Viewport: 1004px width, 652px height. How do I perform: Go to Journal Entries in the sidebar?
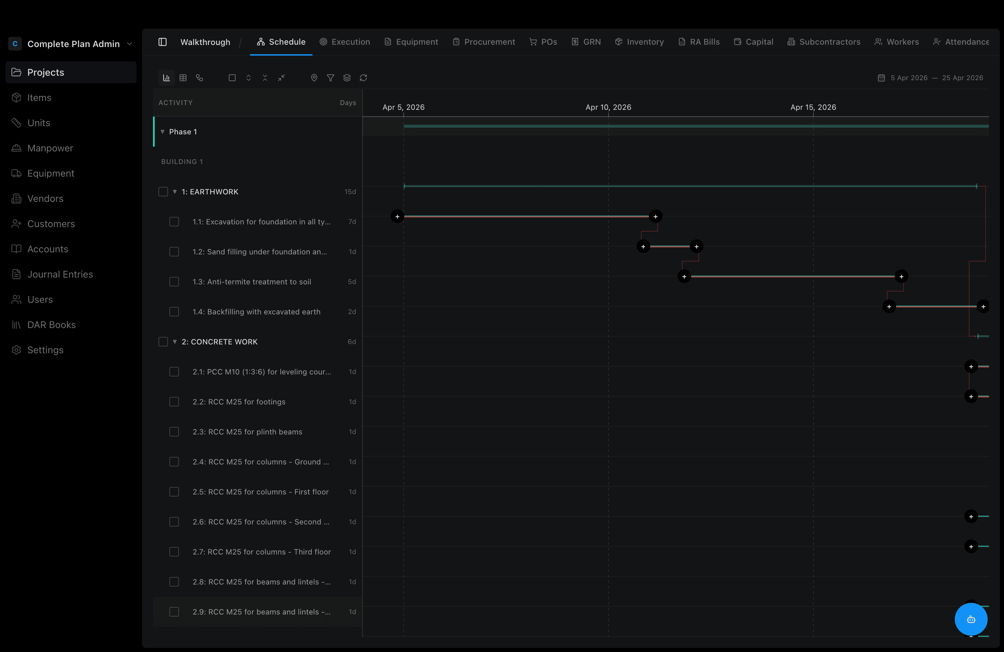click(60, 274)
